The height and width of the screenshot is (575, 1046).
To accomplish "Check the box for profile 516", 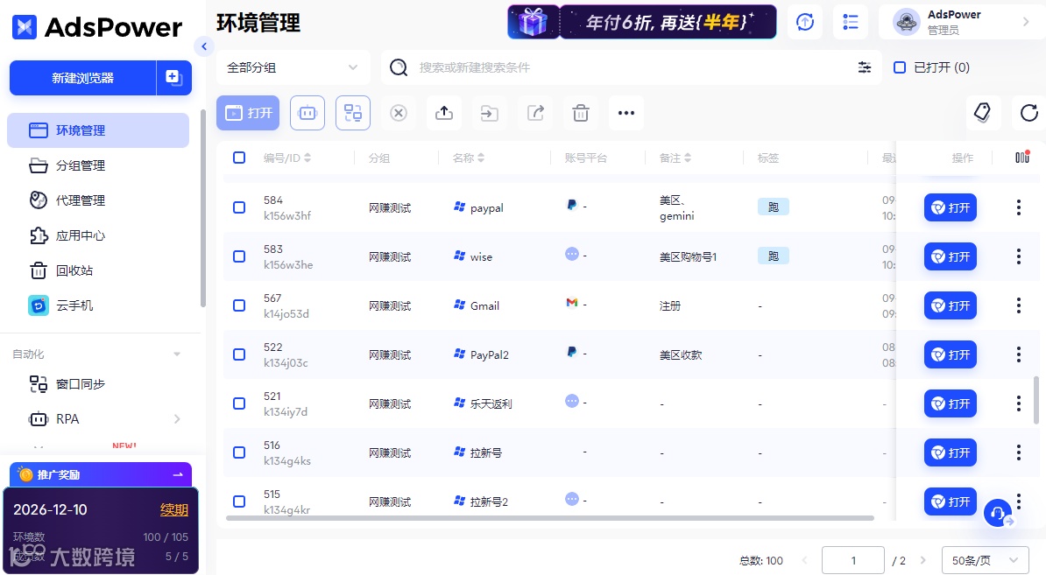I will (239, 452).
